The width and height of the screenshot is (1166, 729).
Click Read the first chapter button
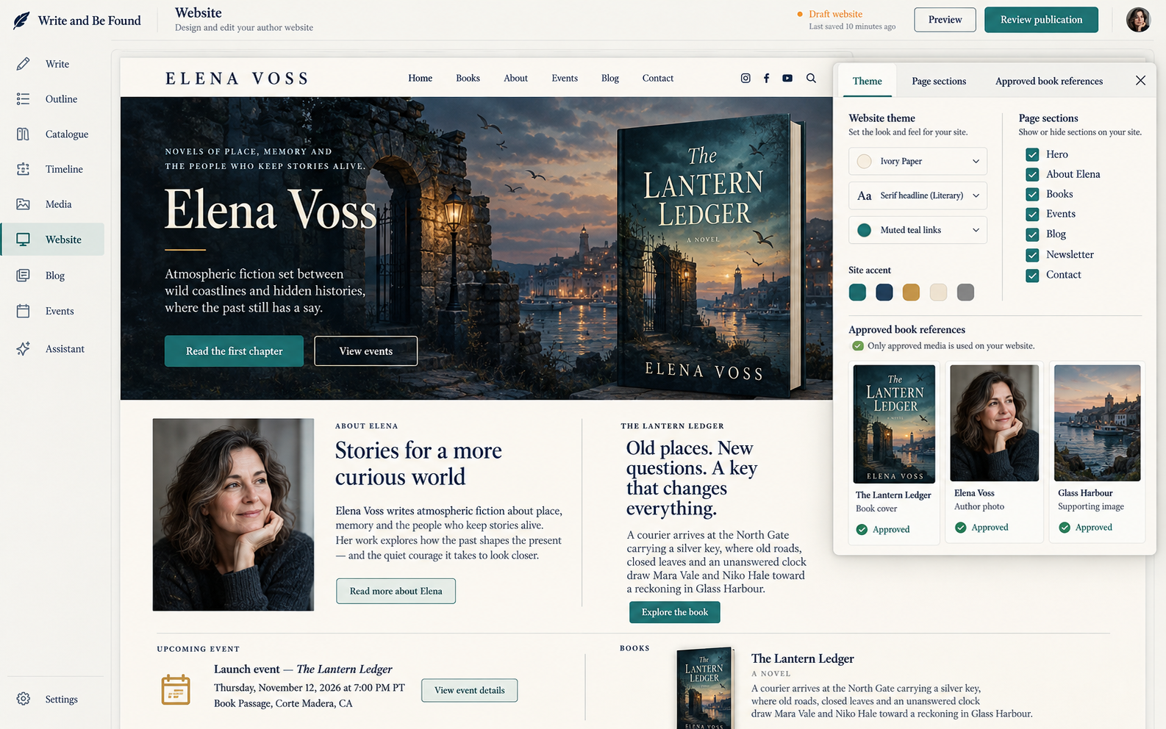tap(234, 351)
